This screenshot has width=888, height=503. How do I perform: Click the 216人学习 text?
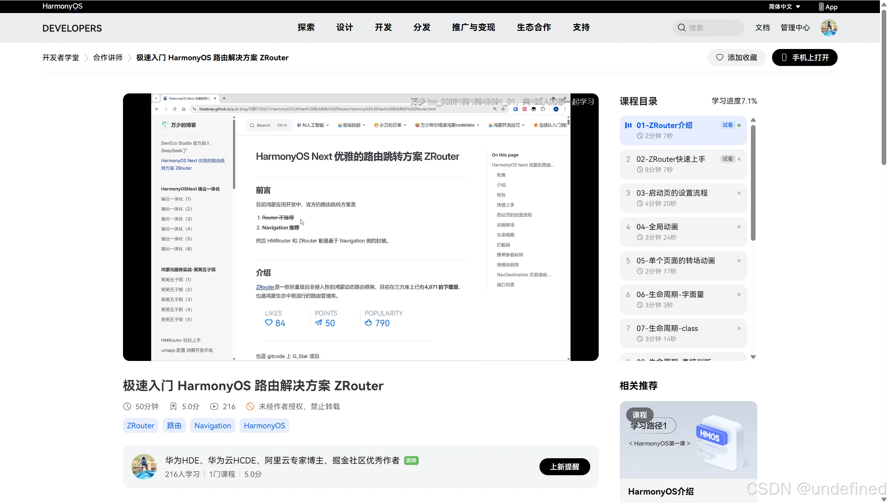coord(182,474)
